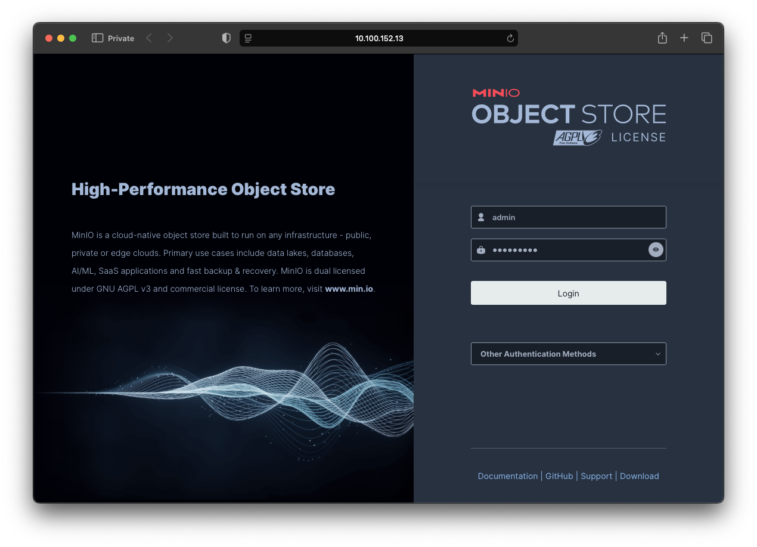Click the user icon in the username field
The image size is (757, 547).
click(x=481, y=217)
